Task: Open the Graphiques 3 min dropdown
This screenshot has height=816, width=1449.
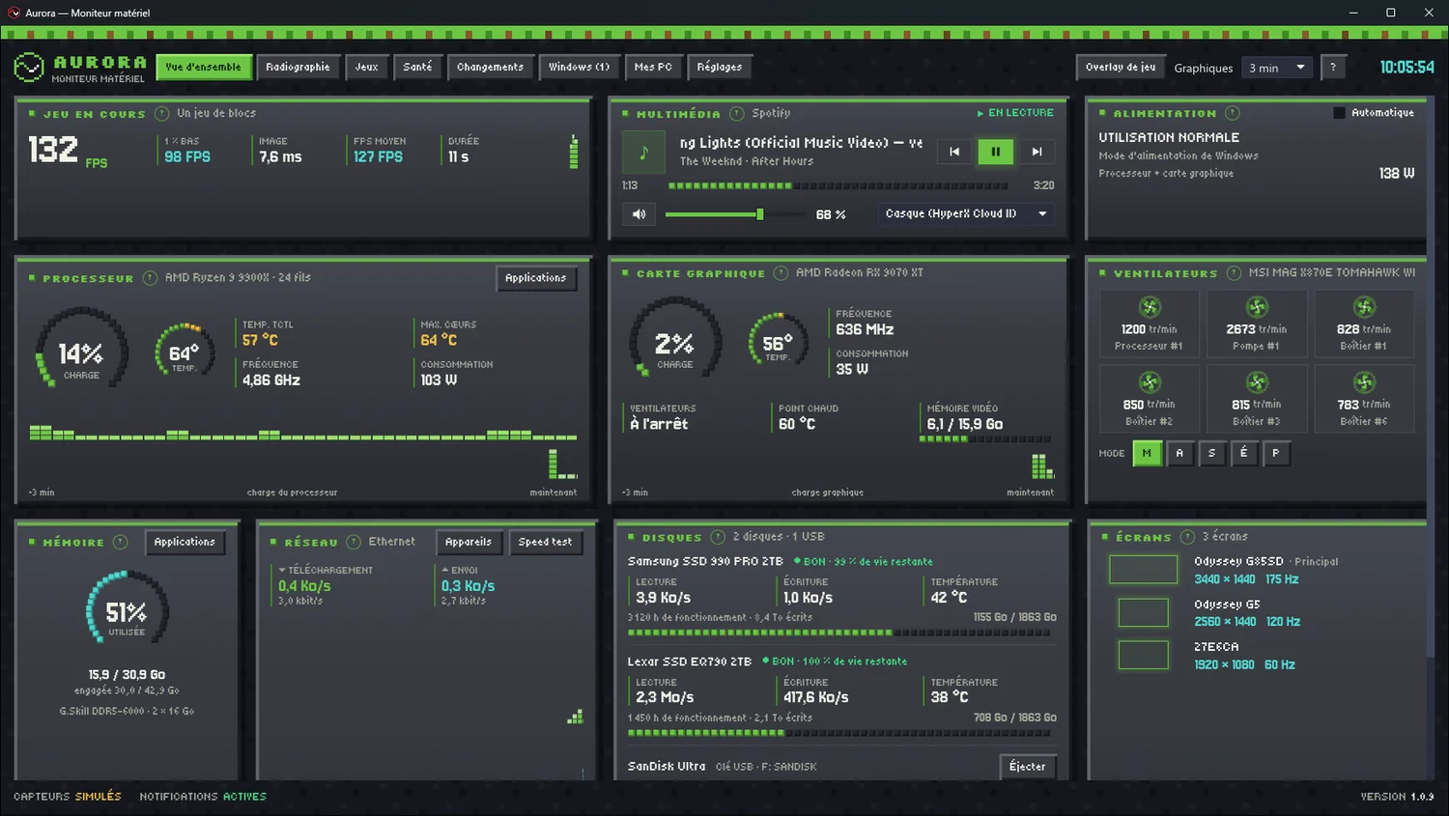Action: point(1277,68)
